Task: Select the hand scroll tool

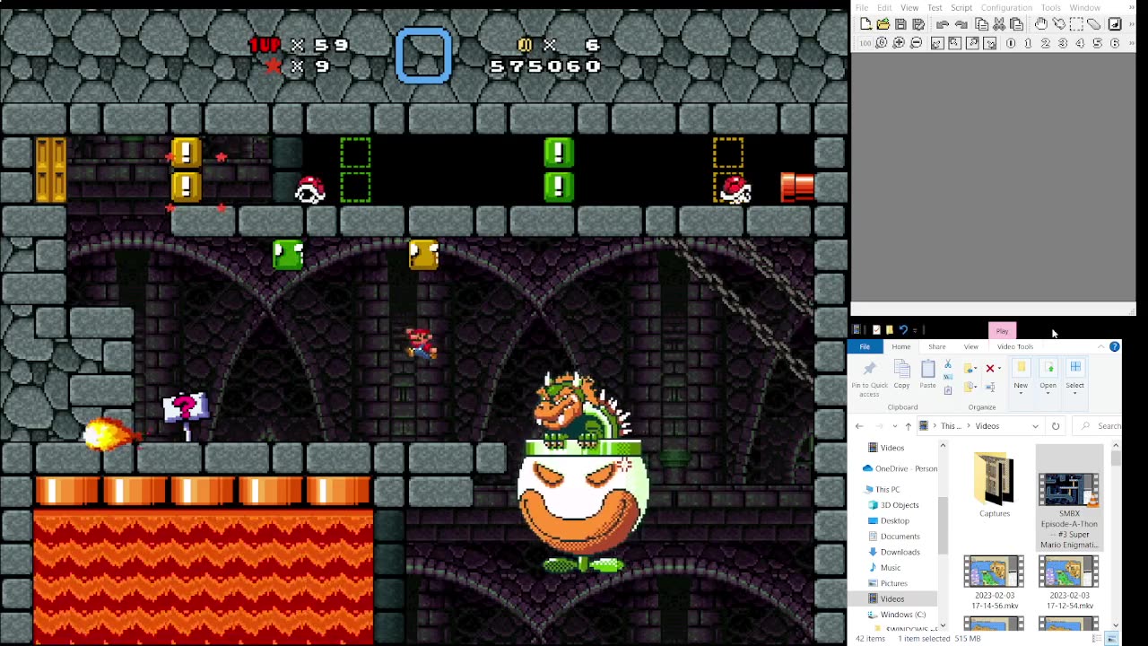Action: (x=1041, y=24)
